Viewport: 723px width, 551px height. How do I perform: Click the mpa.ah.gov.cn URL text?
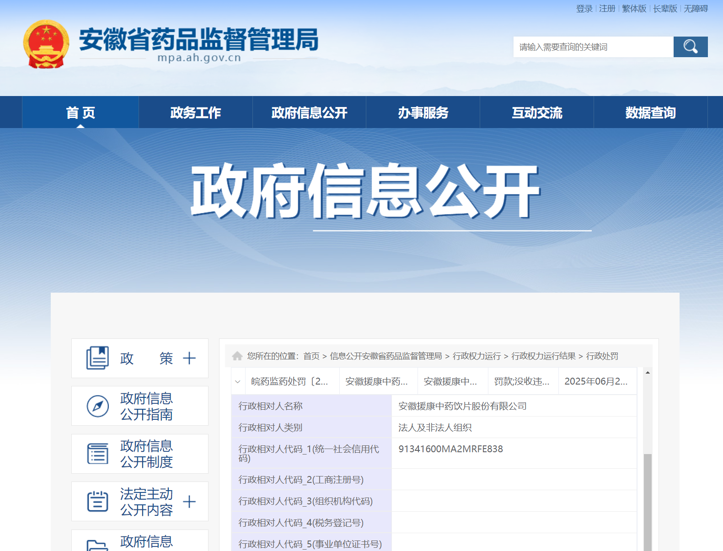[199, 58]
